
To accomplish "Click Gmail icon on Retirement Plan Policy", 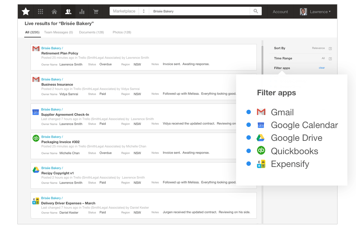I will (36, 49).
